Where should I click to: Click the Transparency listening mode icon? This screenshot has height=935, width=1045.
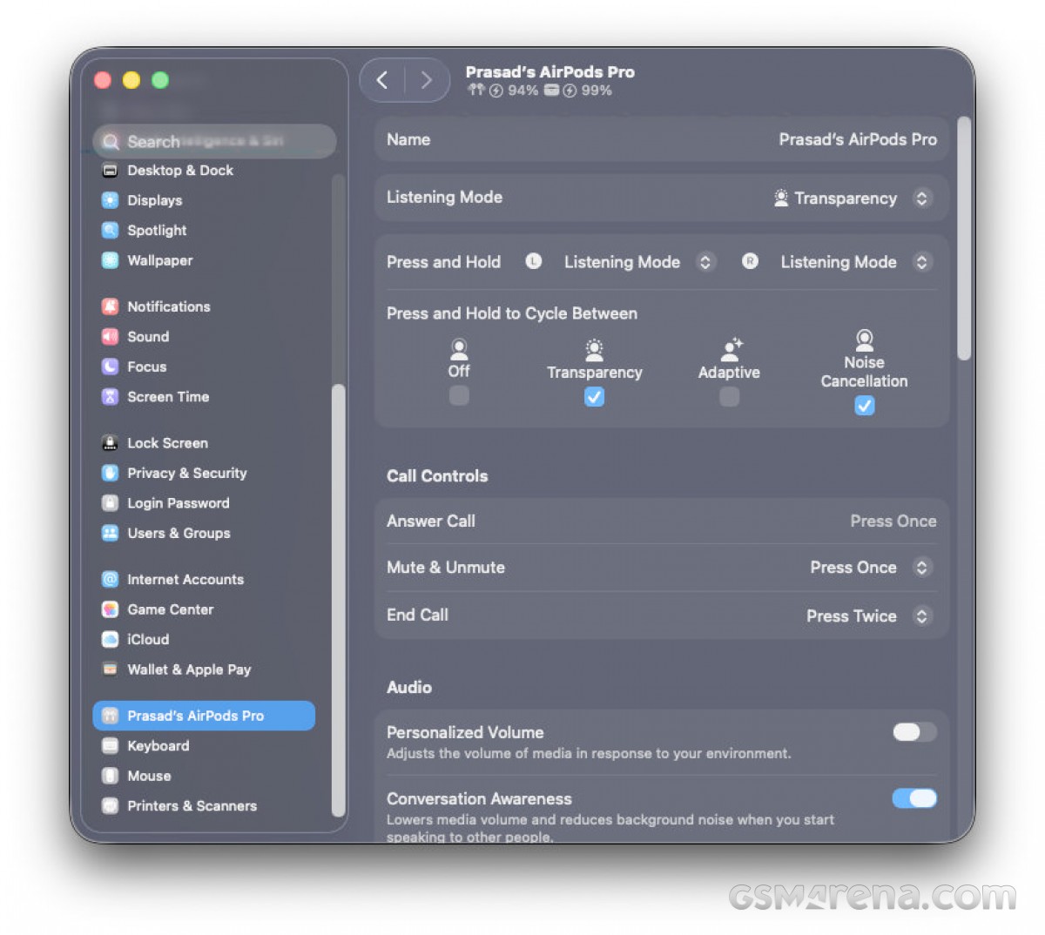pyautogui.click(x=594, y=349)
